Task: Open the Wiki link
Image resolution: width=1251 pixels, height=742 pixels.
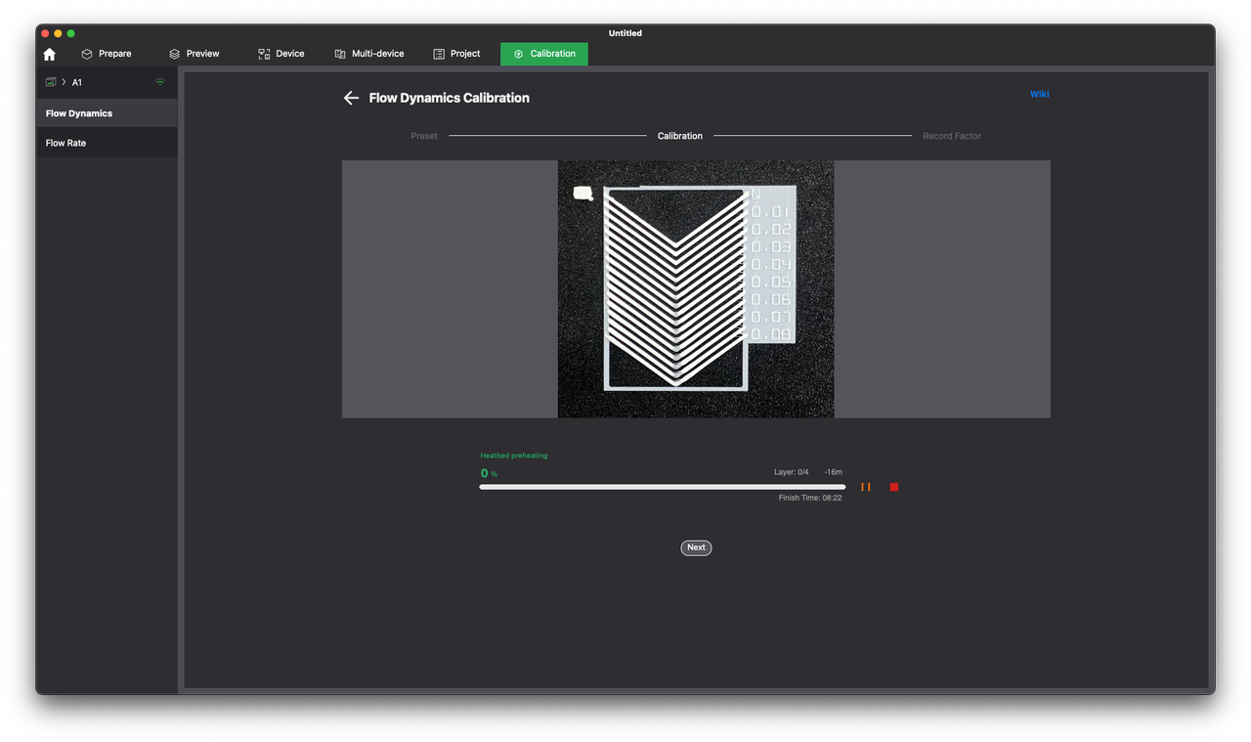Action: (x=1039, y=94)
